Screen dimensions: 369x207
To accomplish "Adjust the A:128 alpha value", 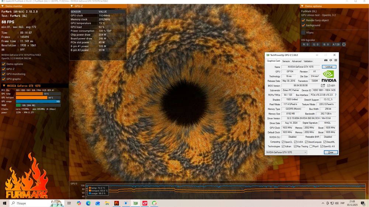I will coord(336,45).
